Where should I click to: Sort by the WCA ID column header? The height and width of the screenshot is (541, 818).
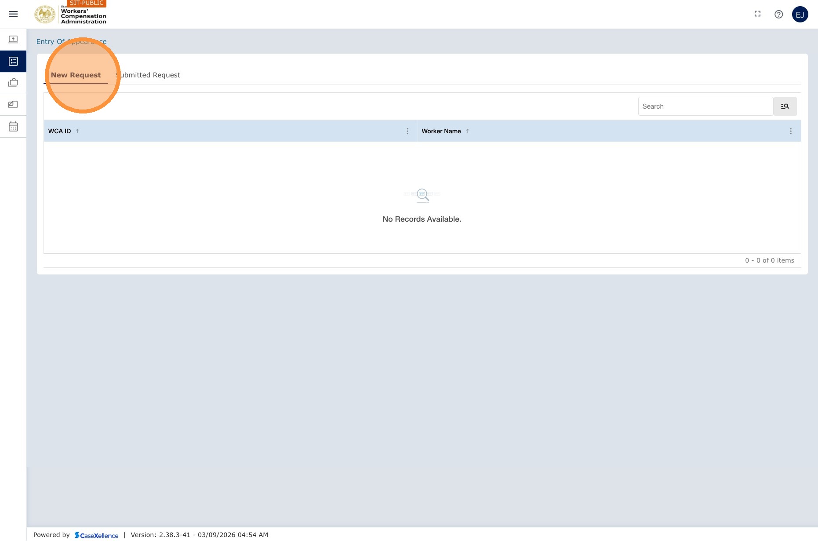59,131
